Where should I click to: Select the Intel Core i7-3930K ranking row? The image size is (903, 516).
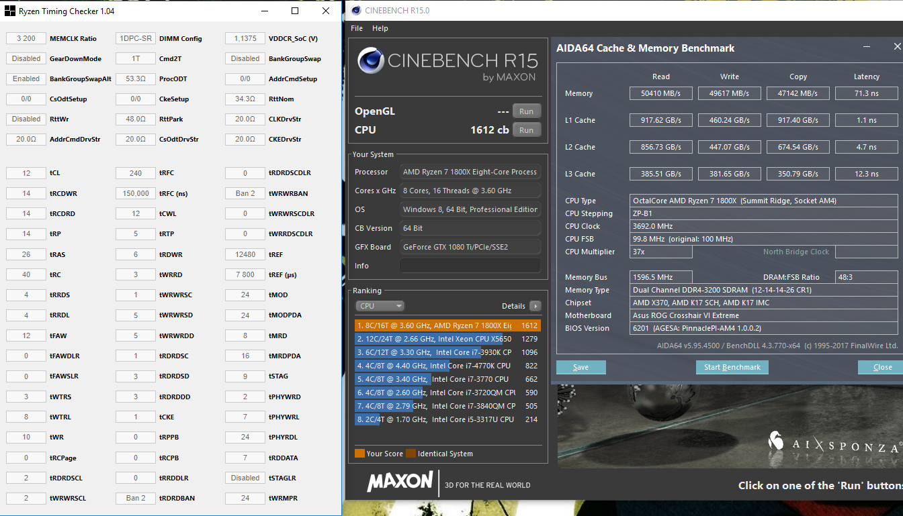click(447, 352)
